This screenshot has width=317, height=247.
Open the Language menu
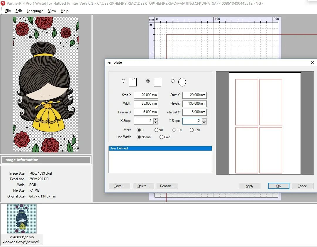point(35,11)
